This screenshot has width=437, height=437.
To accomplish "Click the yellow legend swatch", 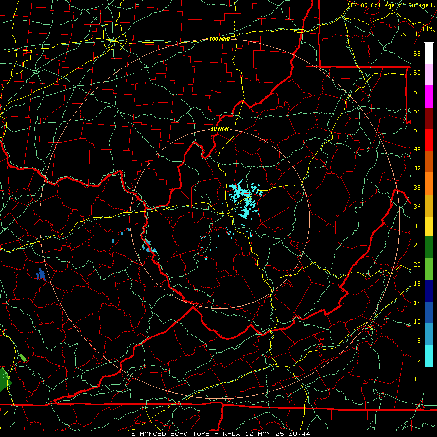I will click(x=429, y=226).
